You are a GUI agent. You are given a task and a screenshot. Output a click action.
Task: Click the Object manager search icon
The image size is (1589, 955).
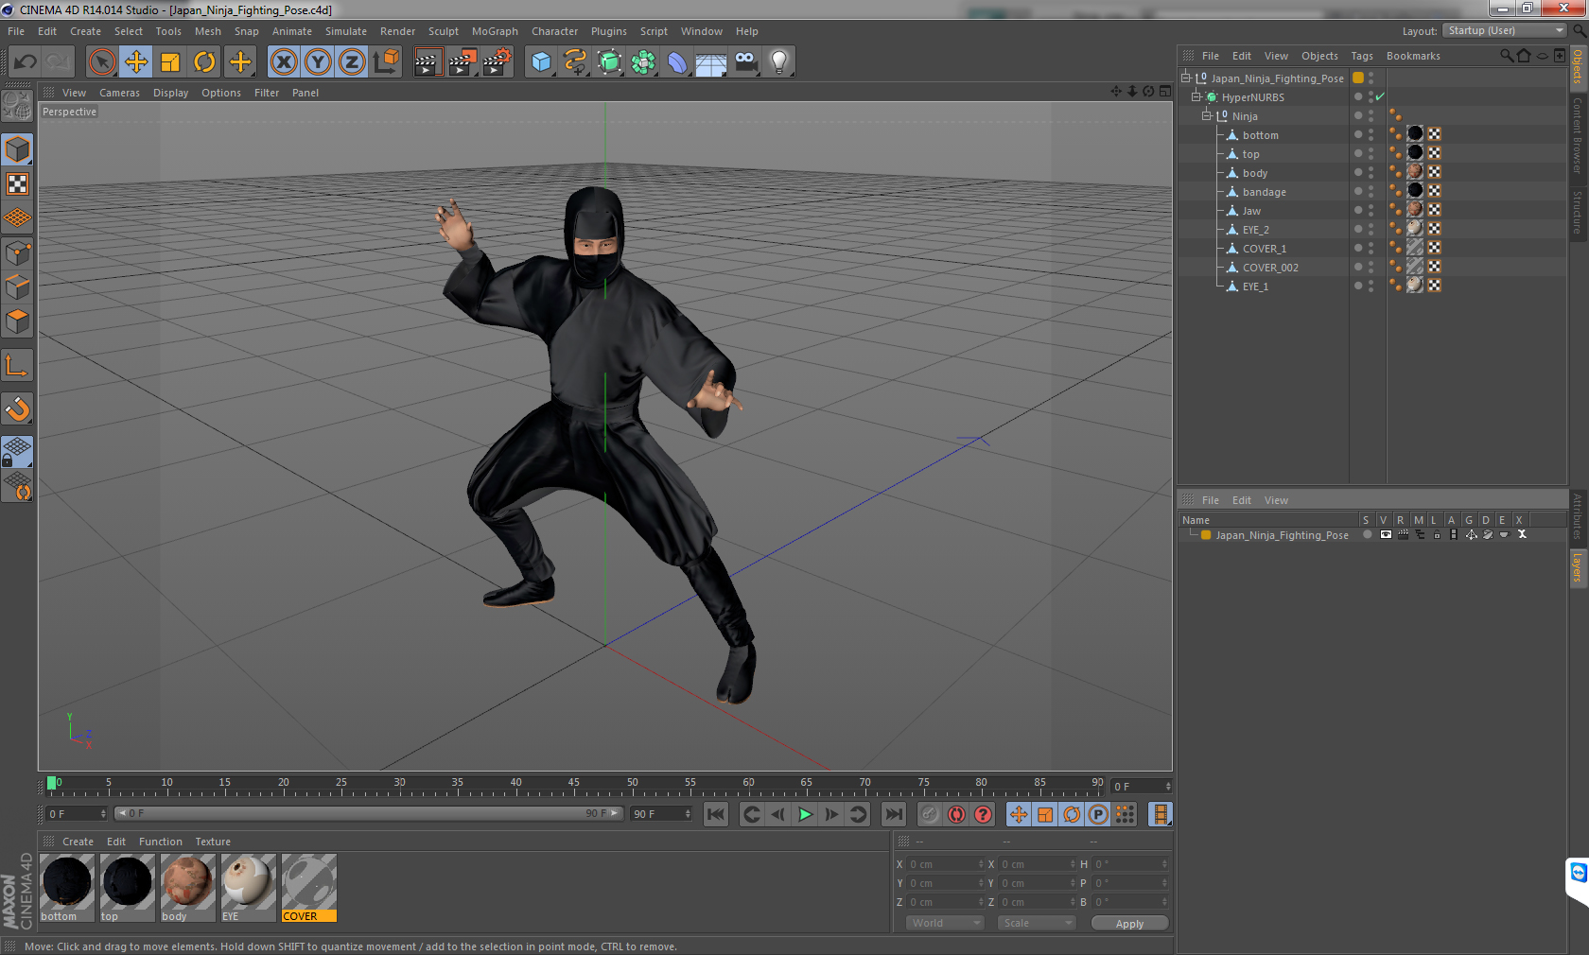tap(1506, 56)
